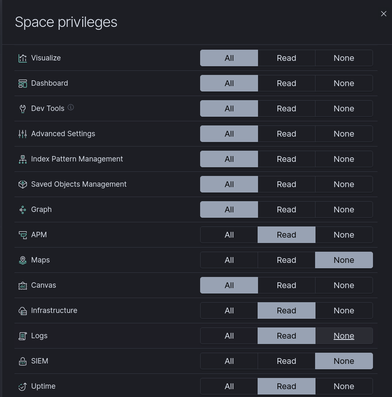Set Uptime privilege to None

(x=344, y=386)
